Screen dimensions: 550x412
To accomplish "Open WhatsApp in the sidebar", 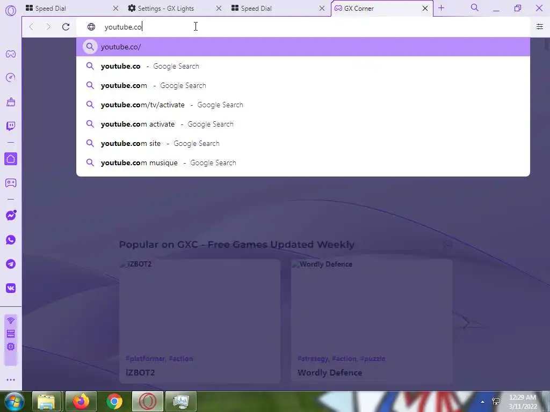I will click(11, 240).
